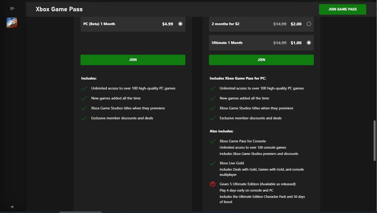Click the $4.99 price on the PC plan
Viewport: 377px width, 213px height.
tap(168, 24)
